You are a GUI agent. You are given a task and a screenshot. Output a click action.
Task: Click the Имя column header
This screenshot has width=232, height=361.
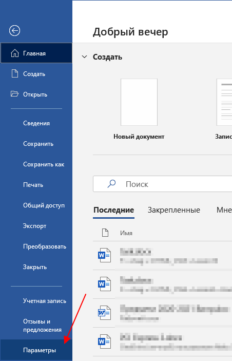tap(126, 233)
